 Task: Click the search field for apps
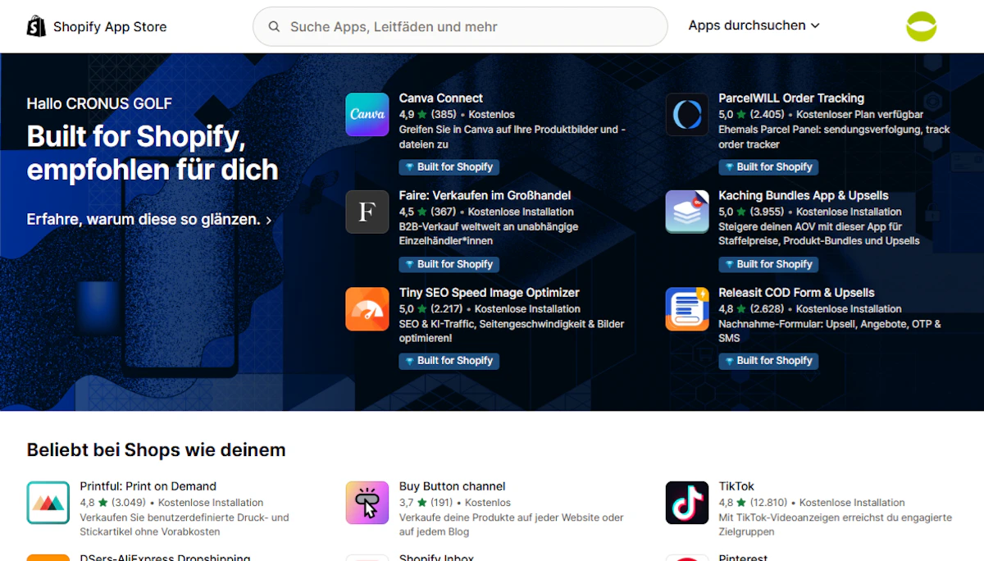click(460, 27)
